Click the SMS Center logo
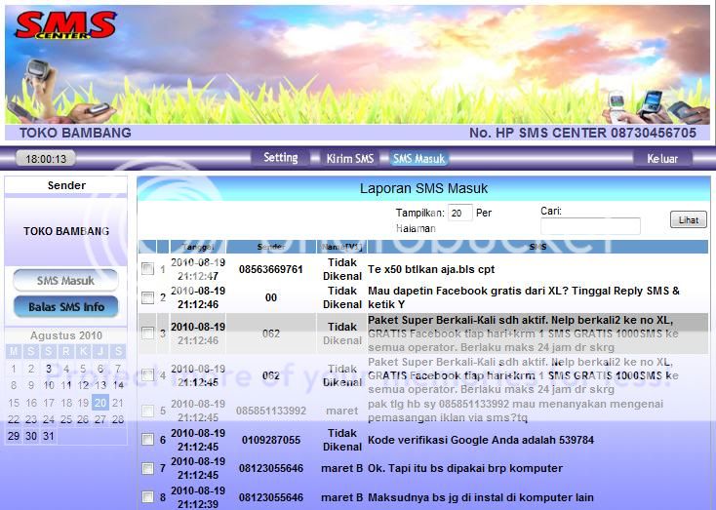Image resolution: width=716 pixels, height=510 pixels. (65, 25)
